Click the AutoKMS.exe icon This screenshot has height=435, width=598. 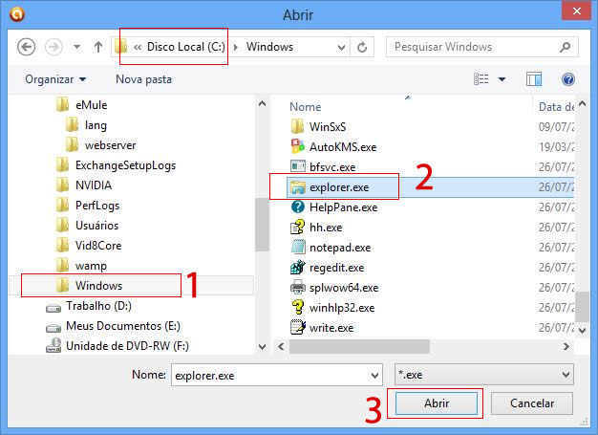[x=297, y=146]
